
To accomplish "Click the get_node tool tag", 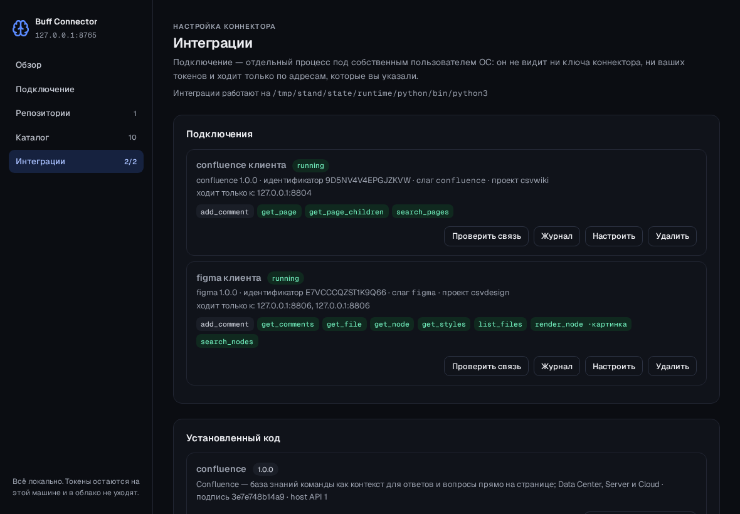I will click(x=392, y=324).
